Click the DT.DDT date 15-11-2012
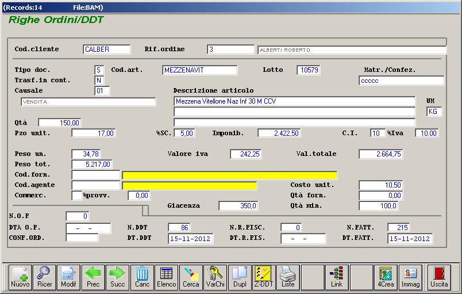The height and width of the screenshot is (294, 462). pyautogui.click(x=190, y=239)
